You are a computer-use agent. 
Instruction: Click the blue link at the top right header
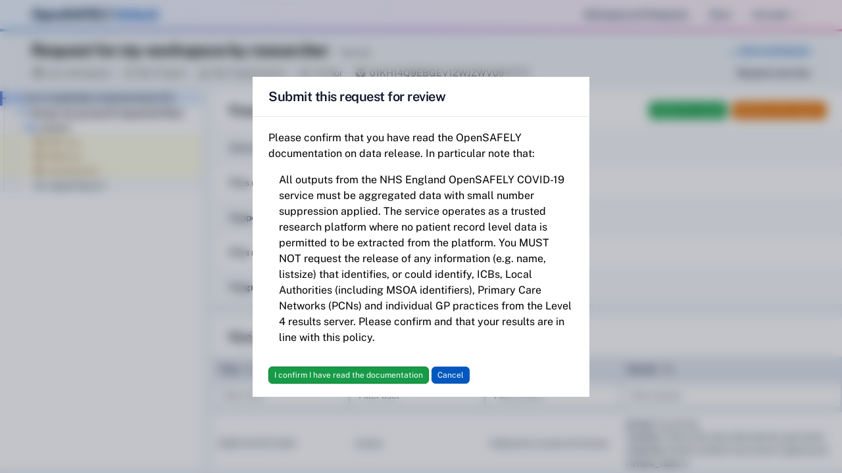(773, 51)
